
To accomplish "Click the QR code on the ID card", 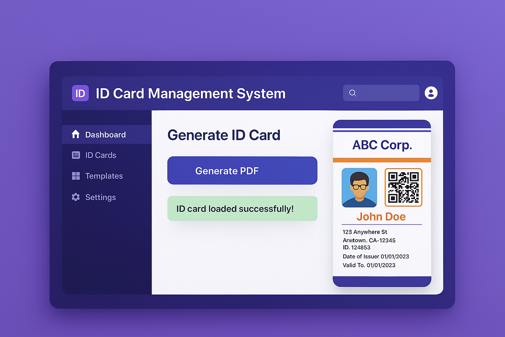I will tap(403, 187).
